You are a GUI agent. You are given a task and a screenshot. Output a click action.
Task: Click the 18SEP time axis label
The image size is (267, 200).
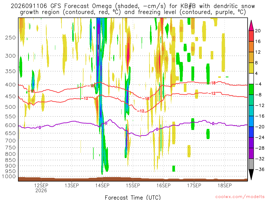225,185
